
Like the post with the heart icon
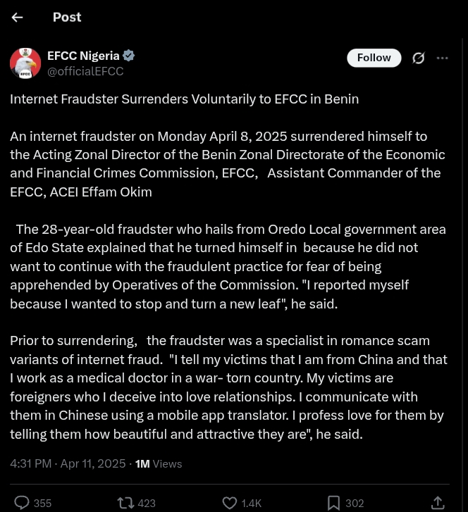click(230, 503)
